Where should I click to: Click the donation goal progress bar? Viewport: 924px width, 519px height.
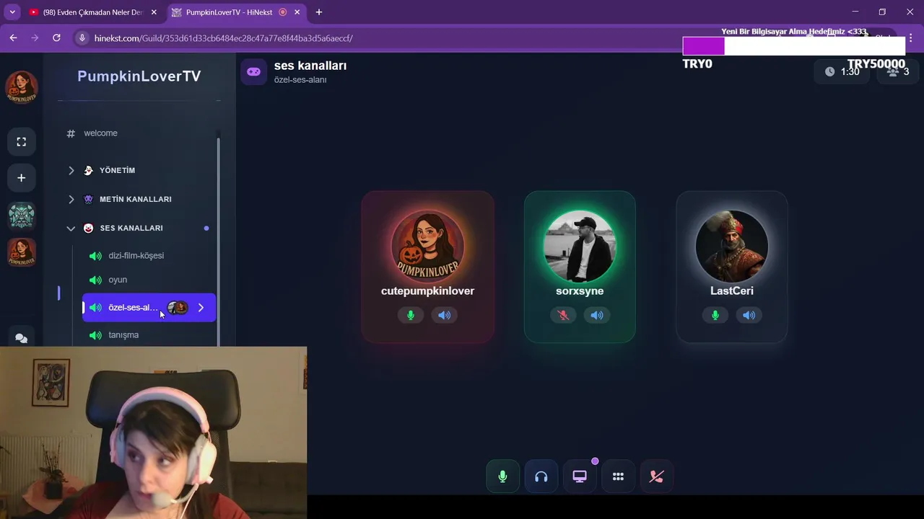(794, 46)
